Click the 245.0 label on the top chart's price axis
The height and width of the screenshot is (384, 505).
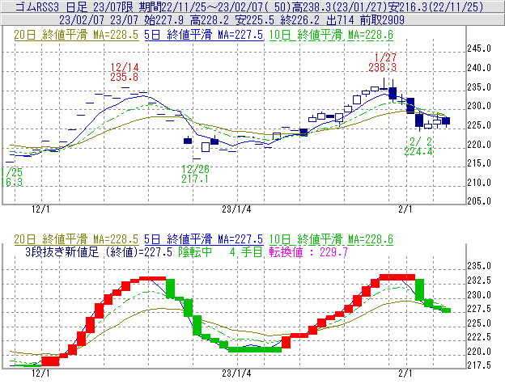coord(479,49)
